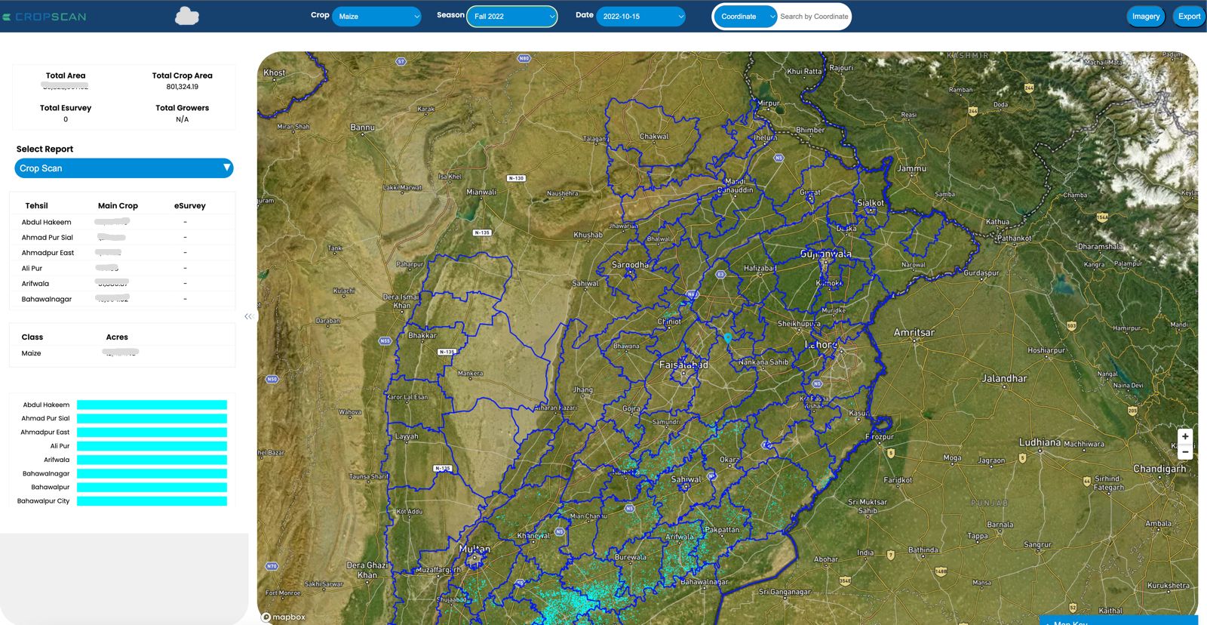Click the Bahawalpur City chart bar
The width and height of the screenshot is (1207, 625).
point(152,500)
